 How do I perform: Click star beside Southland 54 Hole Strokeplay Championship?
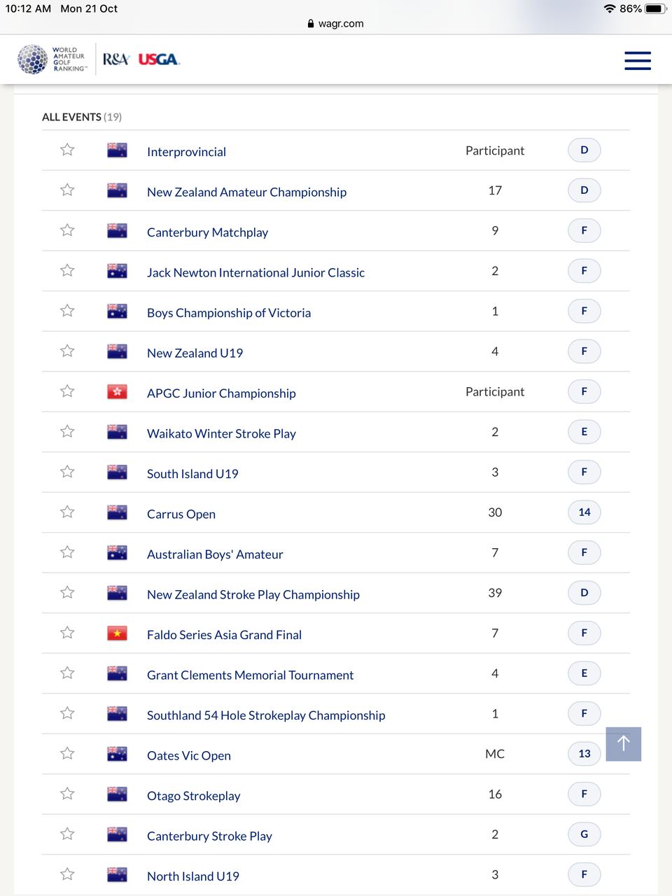point(67,713)
